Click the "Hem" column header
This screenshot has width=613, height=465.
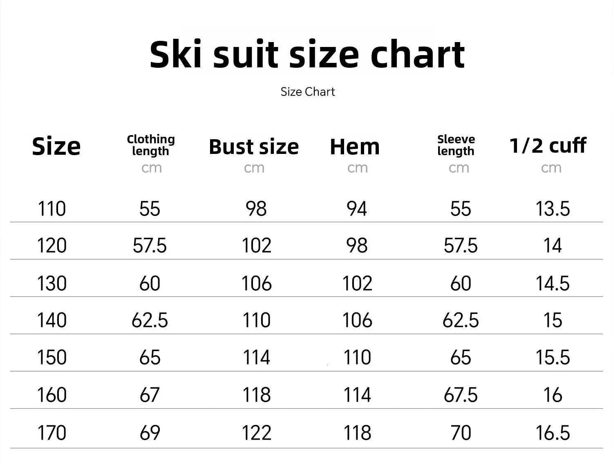355,147
